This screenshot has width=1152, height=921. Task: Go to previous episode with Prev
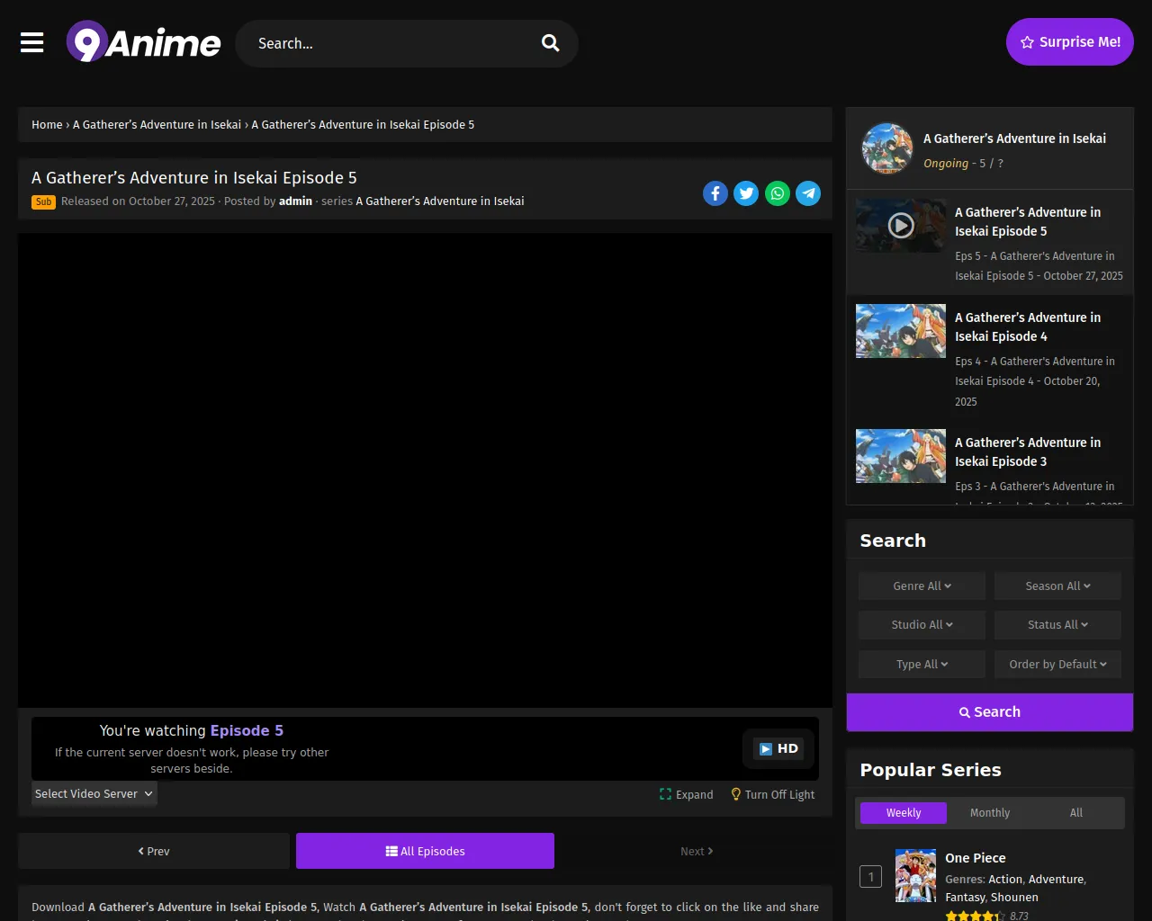coord(154,851)
